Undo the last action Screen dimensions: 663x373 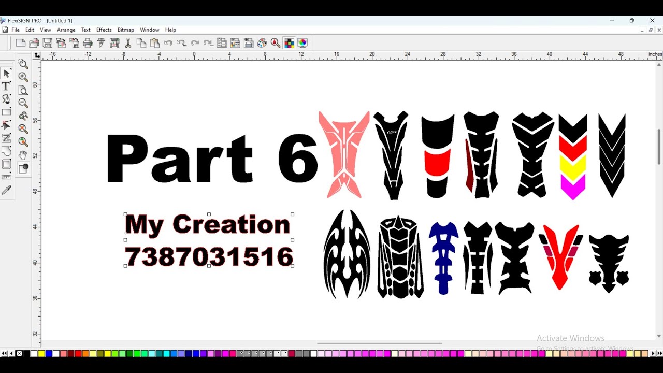pos(168,43)
